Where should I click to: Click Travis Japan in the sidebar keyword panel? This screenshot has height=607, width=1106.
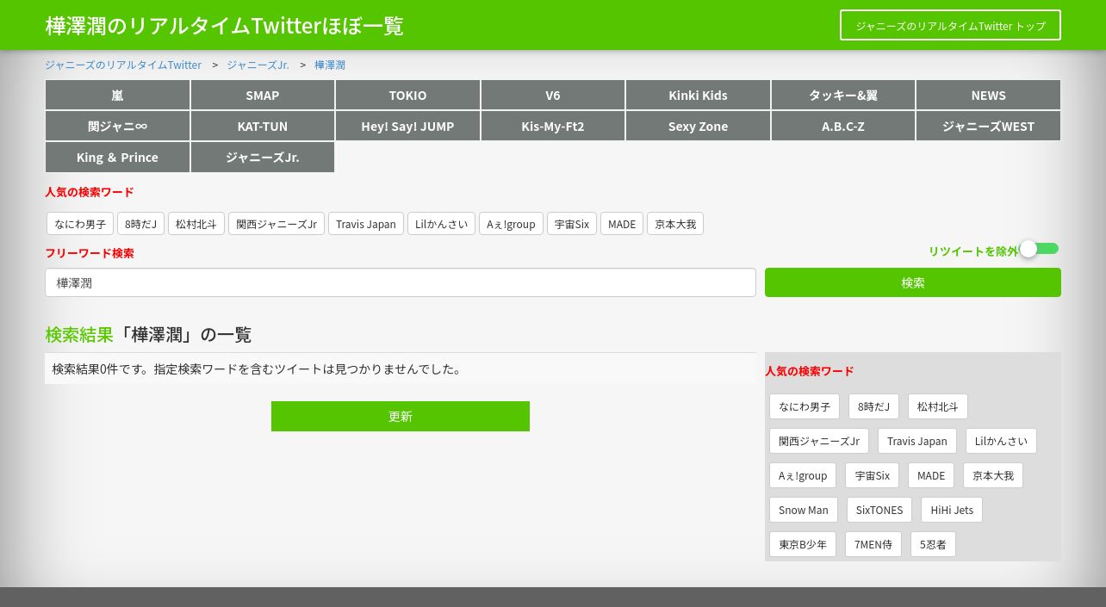click(x=917, y=441)
